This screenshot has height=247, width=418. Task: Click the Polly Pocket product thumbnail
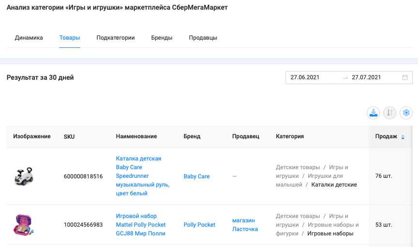tap(24, 225)
